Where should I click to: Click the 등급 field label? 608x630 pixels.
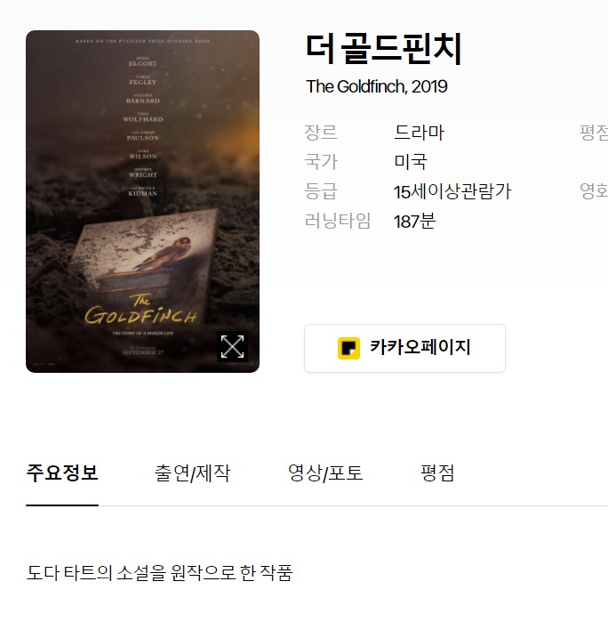321,191
